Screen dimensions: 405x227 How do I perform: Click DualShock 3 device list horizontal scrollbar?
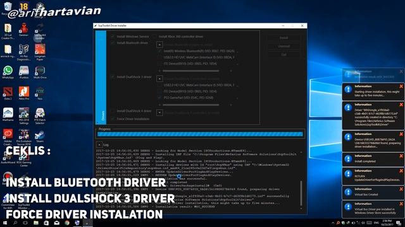click(x=191, y=105)
